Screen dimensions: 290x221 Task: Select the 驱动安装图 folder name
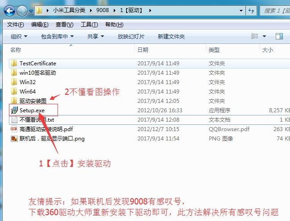coord(33,101)
